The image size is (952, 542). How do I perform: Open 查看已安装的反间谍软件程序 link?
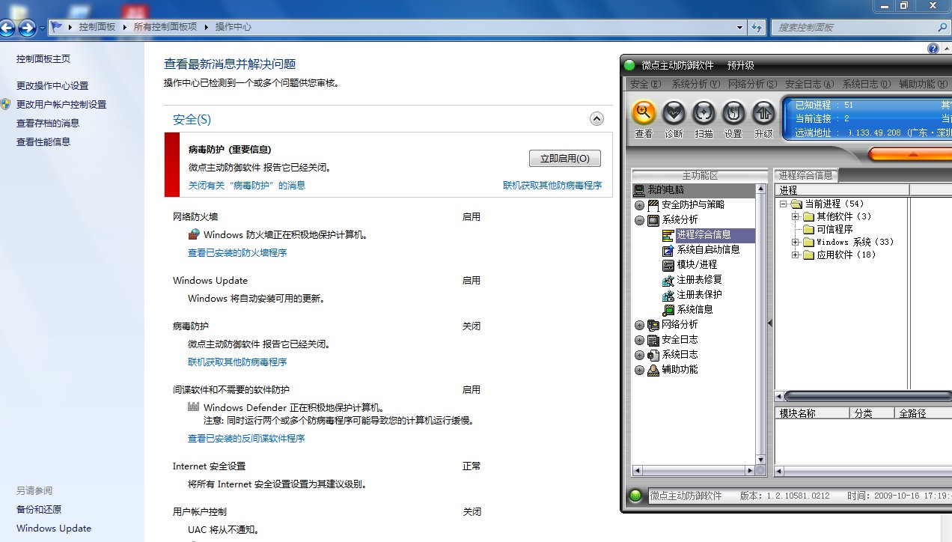click(x=246, y=439)
